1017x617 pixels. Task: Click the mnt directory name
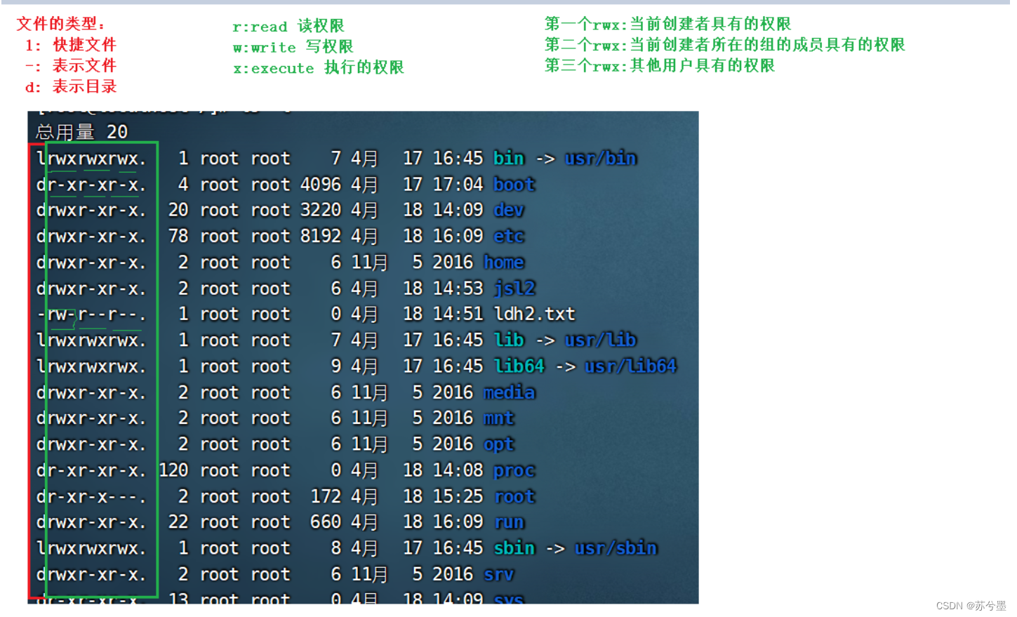pyautogui.click(x=498, y=418)
